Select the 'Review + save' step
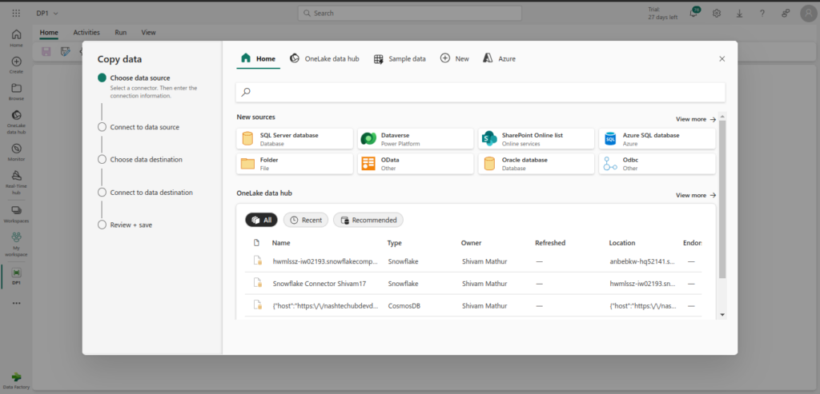 click(131, 225)
